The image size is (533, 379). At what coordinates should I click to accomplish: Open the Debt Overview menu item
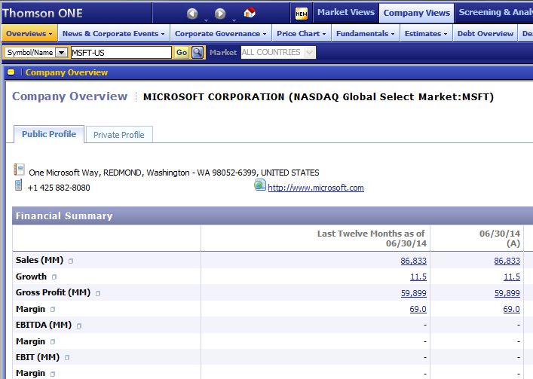(485, 34)
